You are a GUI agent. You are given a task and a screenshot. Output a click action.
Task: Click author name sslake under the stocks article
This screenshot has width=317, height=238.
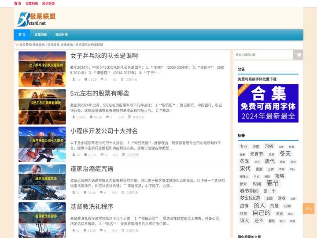click(x=81, y=117)
